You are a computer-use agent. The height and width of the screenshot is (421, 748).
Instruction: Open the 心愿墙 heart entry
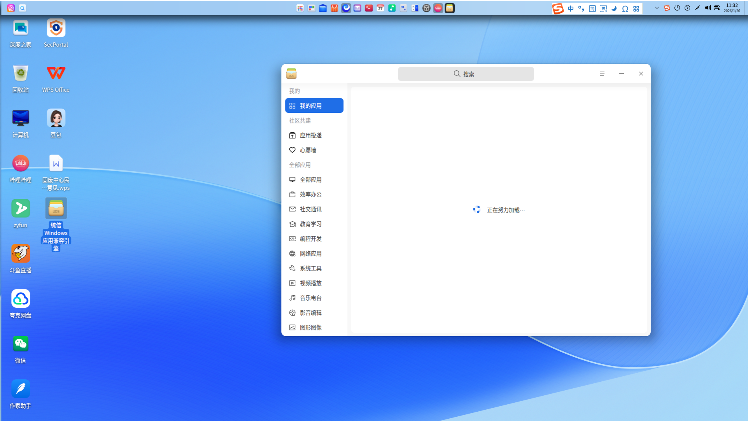pyautogui.click(x=308, y=150)
